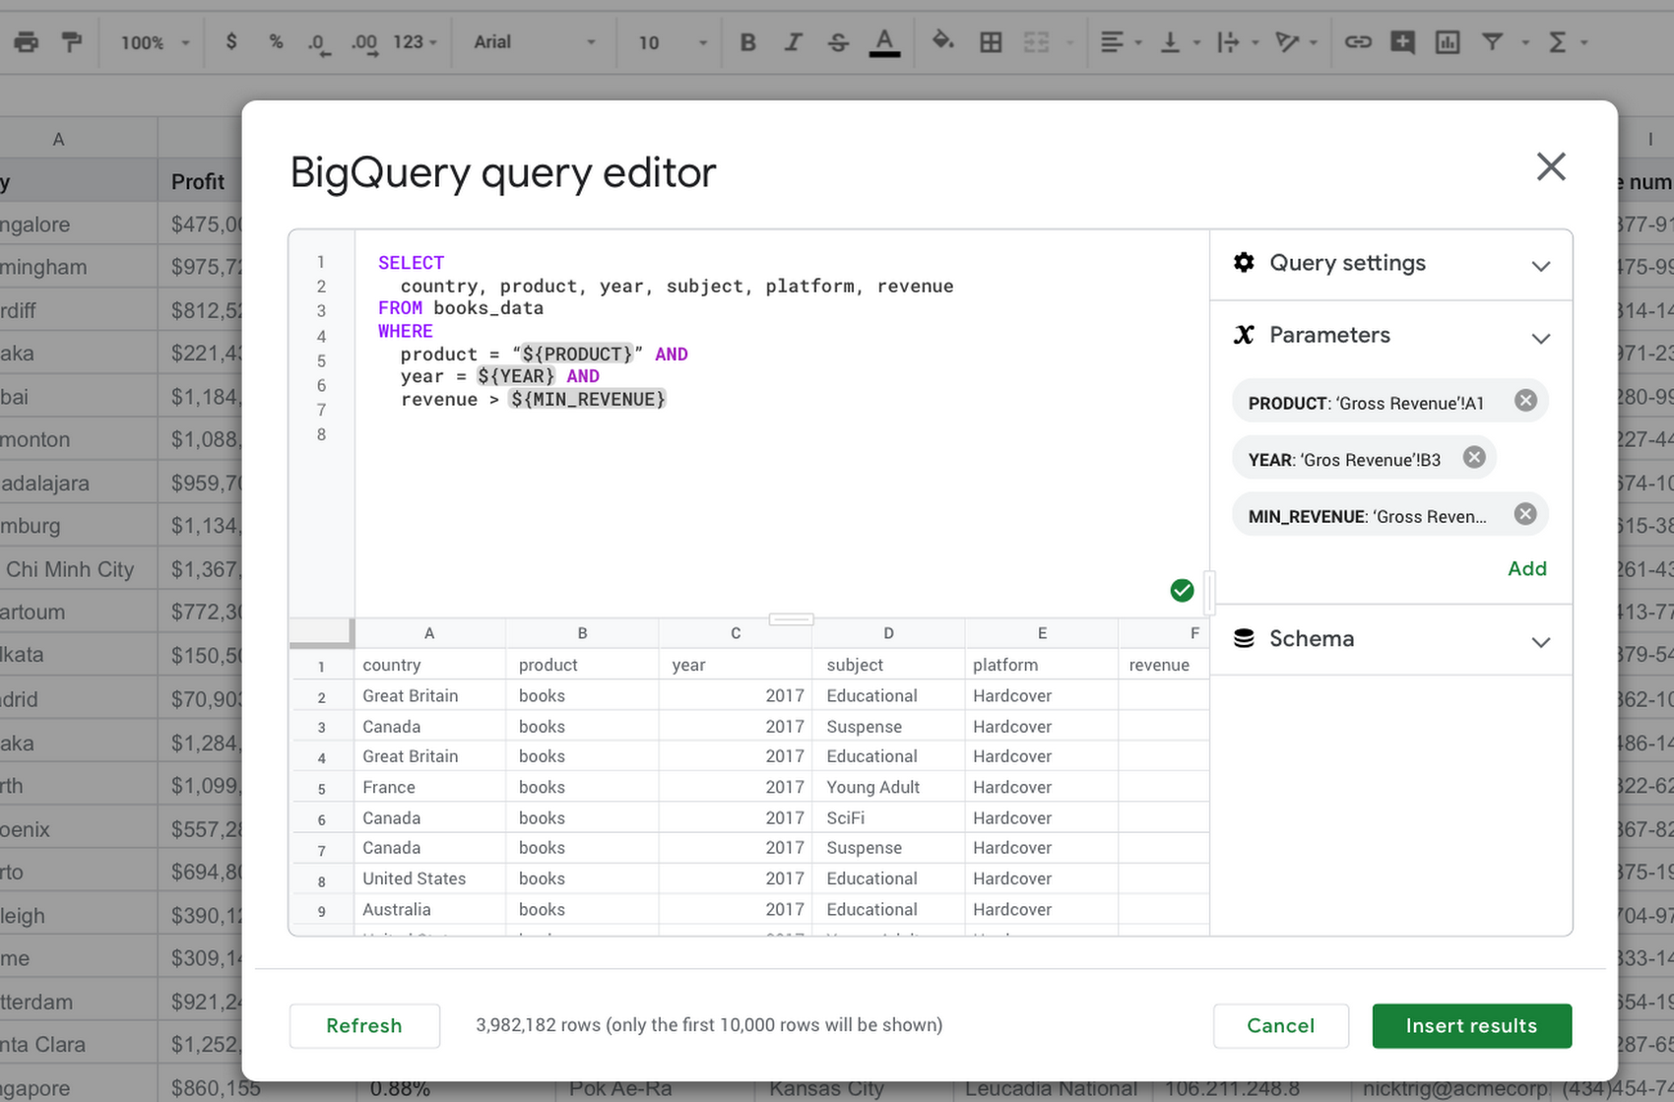Open horizontal align options
The height and width of the screenshot is (1102, 1674).
coord(1121,42)
